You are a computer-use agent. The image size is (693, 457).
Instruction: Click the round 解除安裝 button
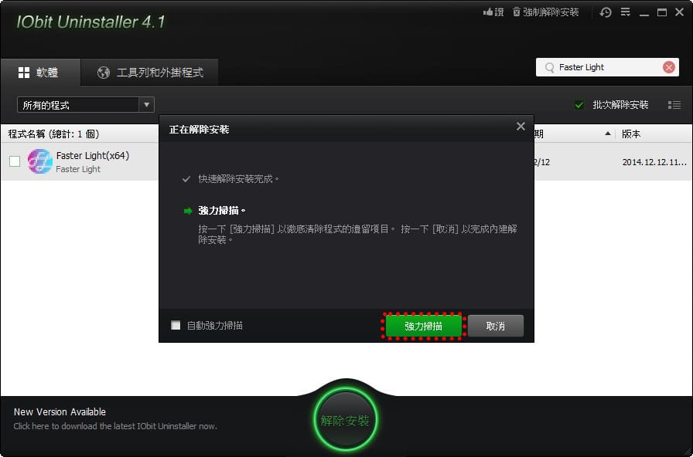coord(345,421)
